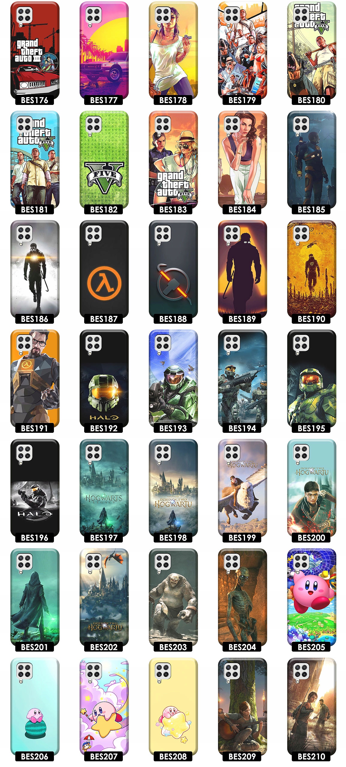The width and height of the screenshot is (346, 767).
Task: Click the BES210 label on last case
Action: click(311, 757)
